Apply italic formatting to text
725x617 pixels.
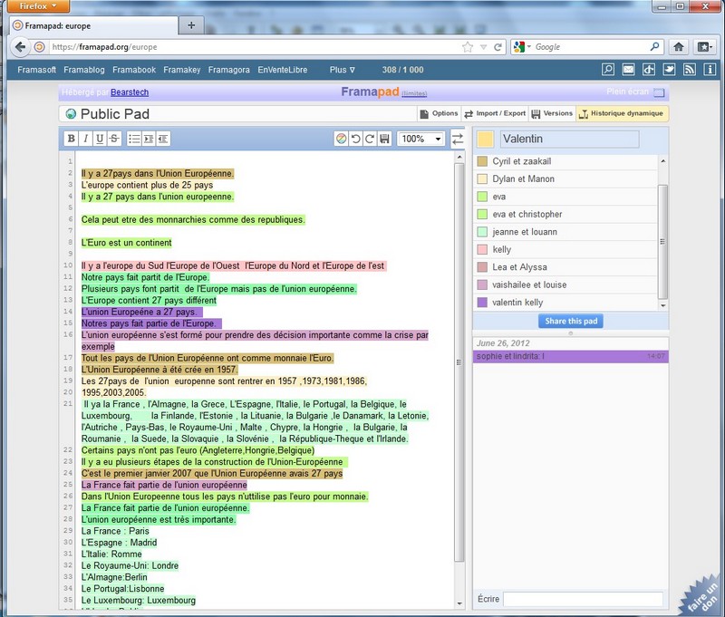coord(86,139)
